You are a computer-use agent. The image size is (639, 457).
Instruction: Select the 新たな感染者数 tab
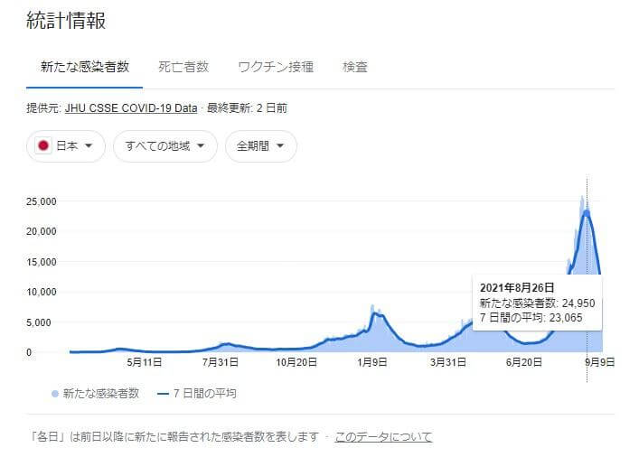(x=85, y=67)
